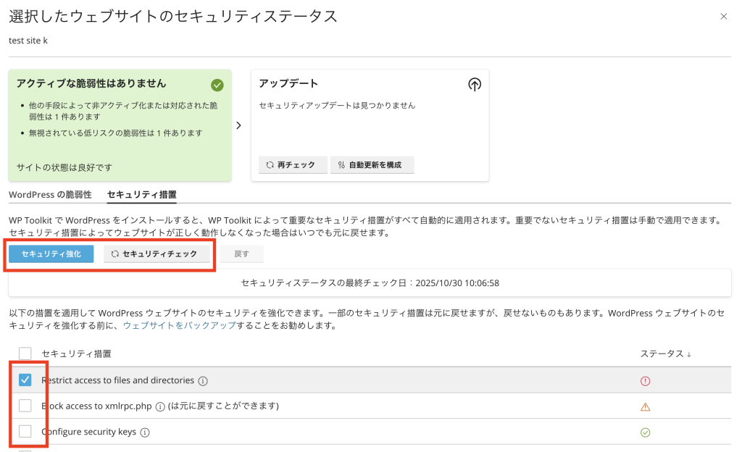Select the セキュリティ措置 tab
Viewport: 742px width, 452px height.
[x=141, y=194]
